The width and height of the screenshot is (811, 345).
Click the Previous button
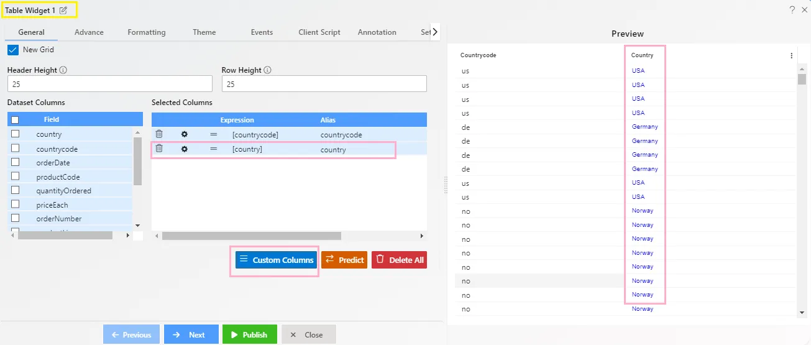pos(131,334)
